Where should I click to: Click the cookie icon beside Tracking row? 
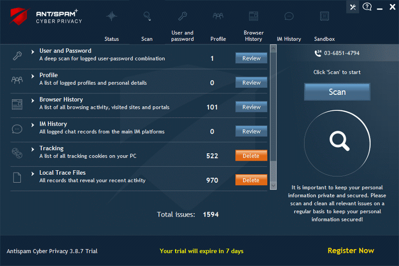17,153
